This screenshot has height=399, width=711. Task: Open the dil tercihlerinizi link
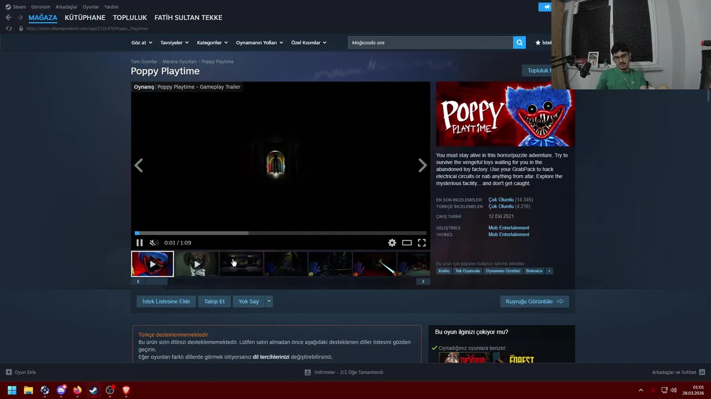tap(271, 357)
